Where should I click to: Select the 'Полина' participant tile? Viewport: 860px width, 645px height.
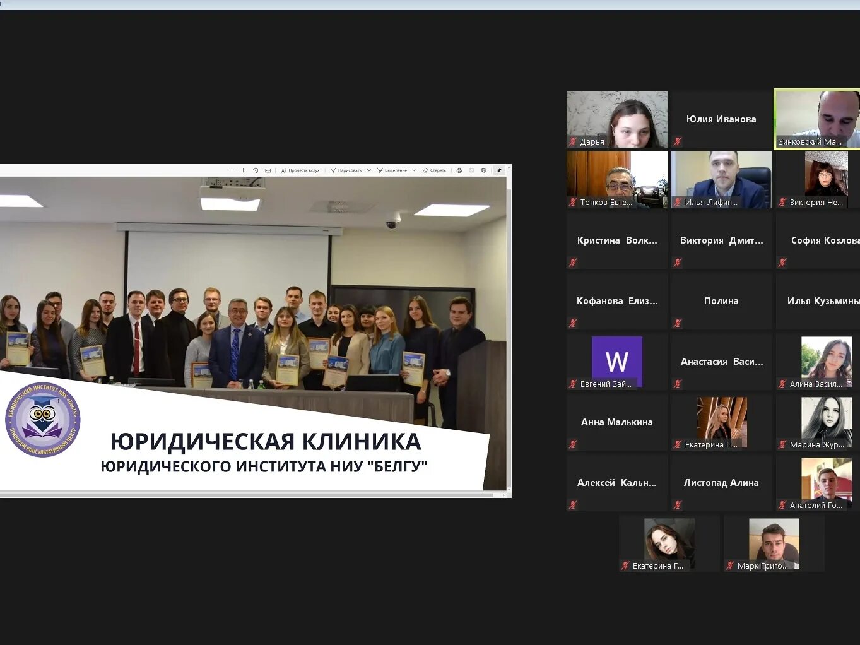coord(721,301)
